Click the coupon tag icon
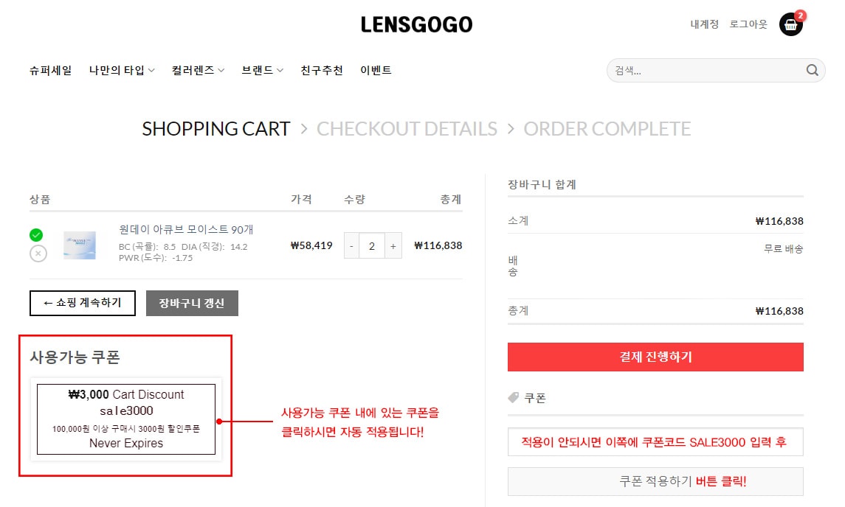 pyautogui.click(x=514, y=398)
